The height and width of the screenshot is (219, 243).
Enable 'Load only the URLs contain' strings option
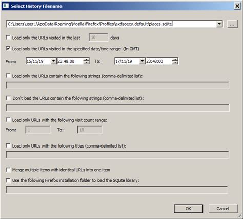point(8,76)
